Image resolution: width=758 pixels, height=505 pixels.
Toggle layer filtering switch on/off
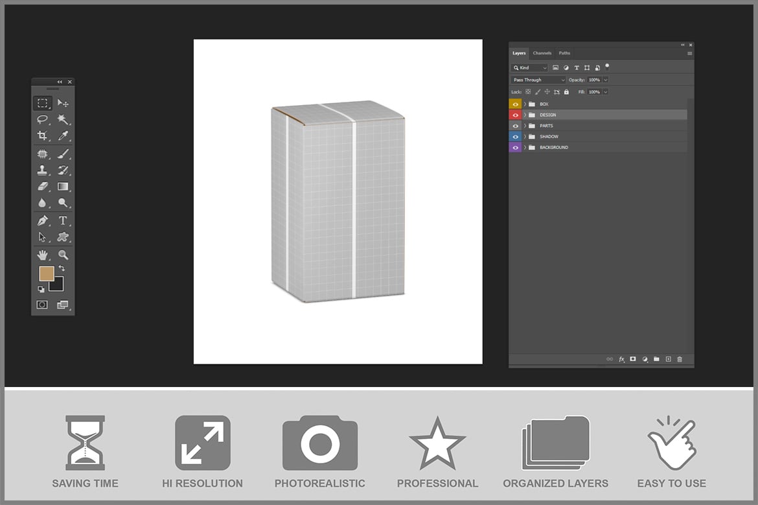[x=607, y=67]
